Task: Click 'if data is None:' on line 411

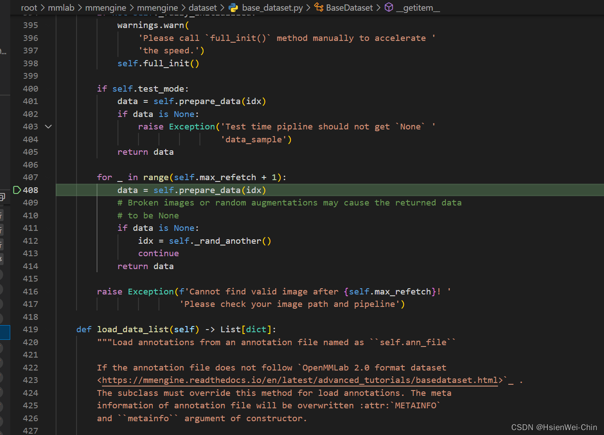Action: pyautogui.click(x=158, y=228)
